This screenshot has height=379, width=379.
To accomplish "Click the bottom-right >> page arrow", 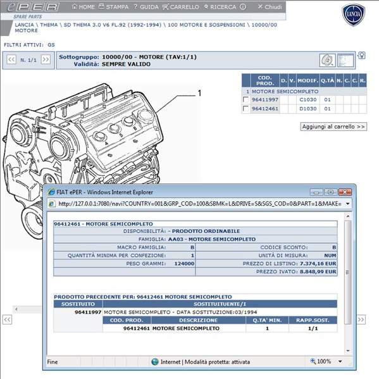I will tap(361, 320).
